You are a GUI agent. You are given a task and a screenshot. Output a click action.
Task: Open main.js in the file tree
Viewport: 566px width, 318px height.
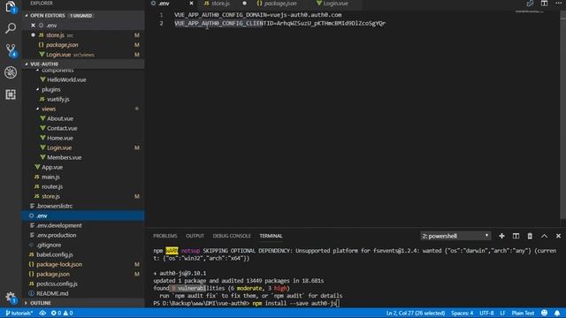50,177
